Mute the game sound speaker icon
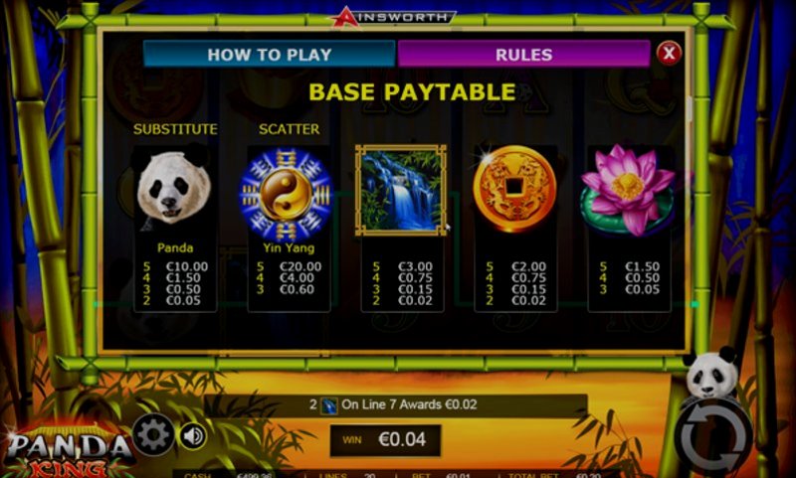This screenshot has width=796, height=478. [x=193, y=436]
